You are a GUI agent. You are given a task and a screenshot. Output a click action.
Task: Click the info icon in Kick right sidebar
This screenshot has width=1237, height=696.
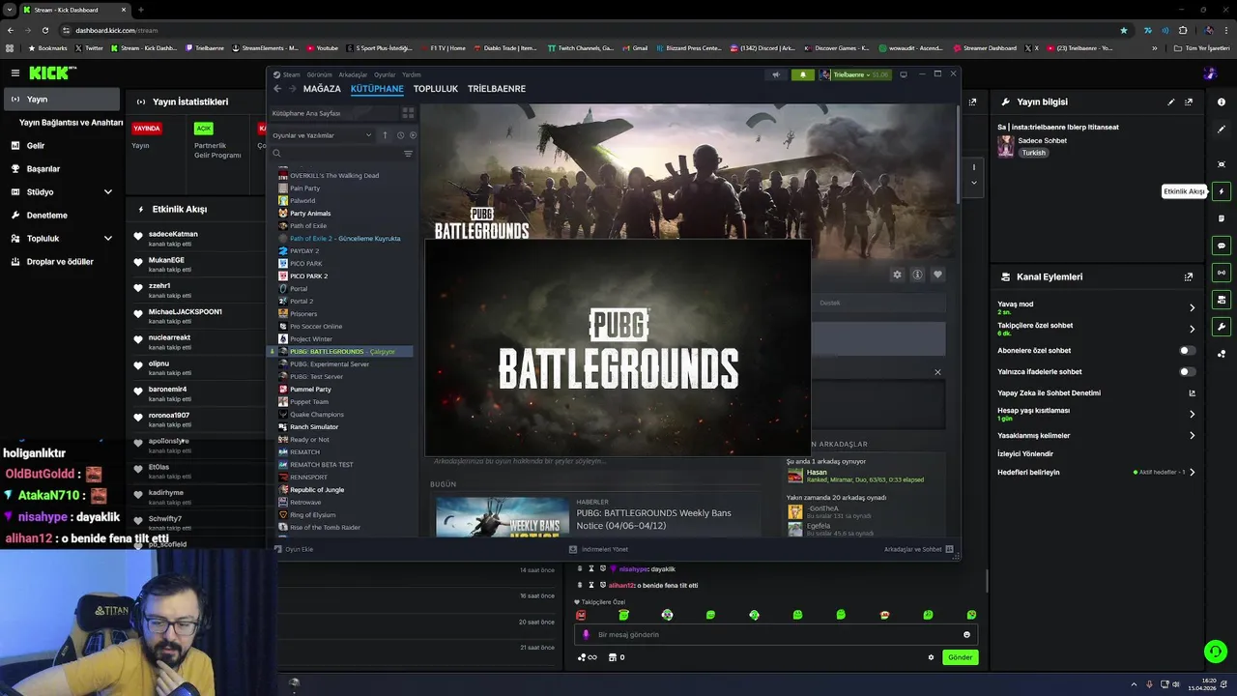1222,101
